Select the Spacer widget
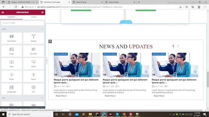The width and height of the screenshot is (209, 117). coord(33,76)
